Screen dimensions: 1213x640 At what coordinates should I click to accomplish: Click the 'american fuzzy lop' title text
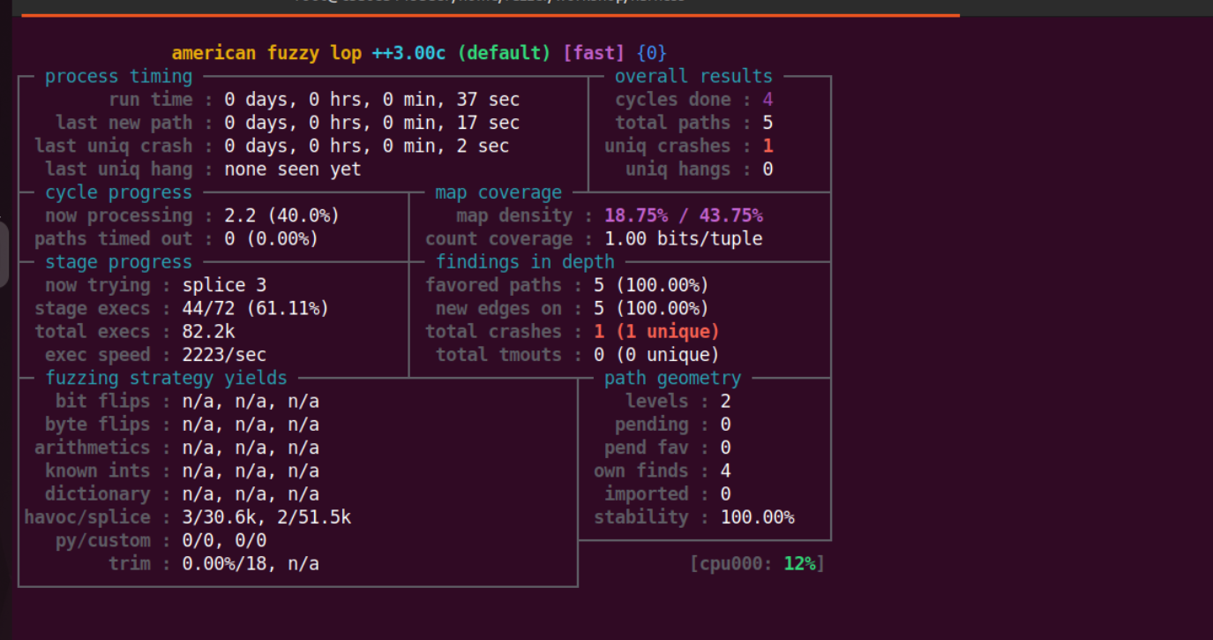tap(266, 53)
